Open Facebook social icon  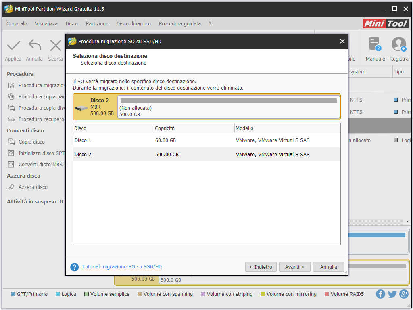[380, 294]
